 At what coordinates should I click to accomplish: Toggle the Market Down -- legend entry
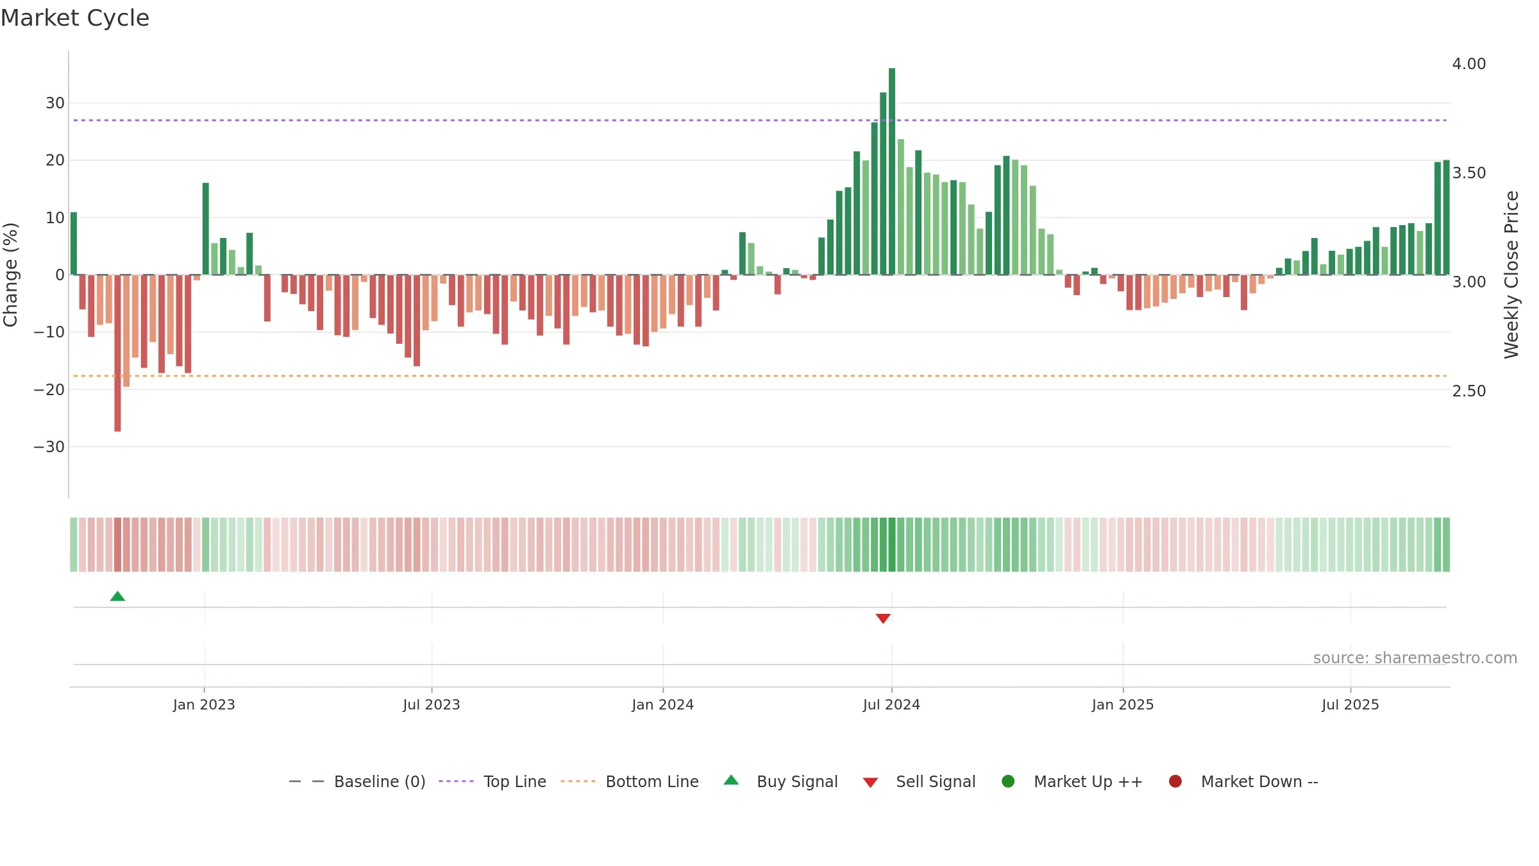[x=1243, y=781]
